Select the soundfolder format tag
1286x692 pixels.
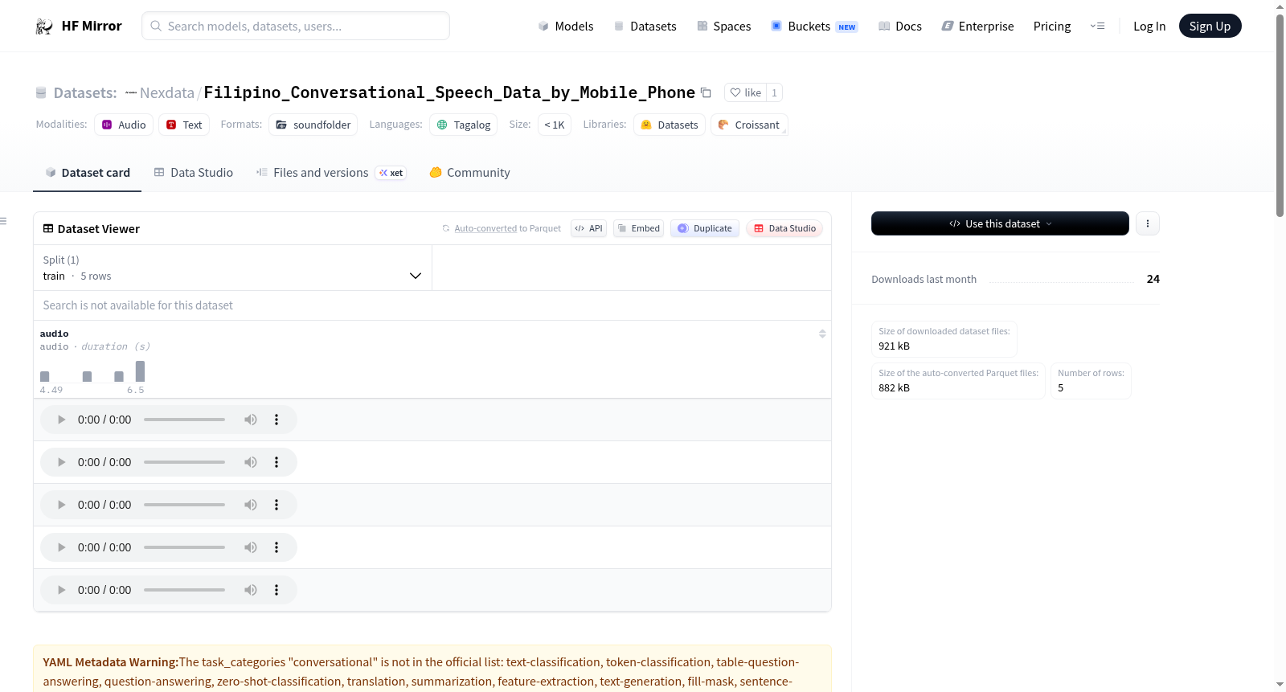point(313,125)
